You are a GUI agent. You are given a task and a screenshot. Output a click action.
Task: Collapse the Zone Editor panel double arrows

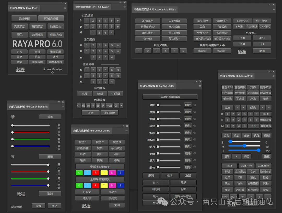pos(196,81)
